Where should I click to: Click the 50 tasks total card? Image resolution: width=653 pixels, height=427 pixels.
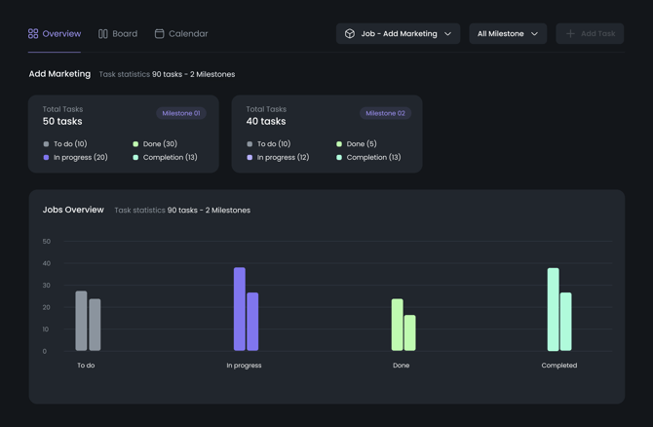(123, 134)
